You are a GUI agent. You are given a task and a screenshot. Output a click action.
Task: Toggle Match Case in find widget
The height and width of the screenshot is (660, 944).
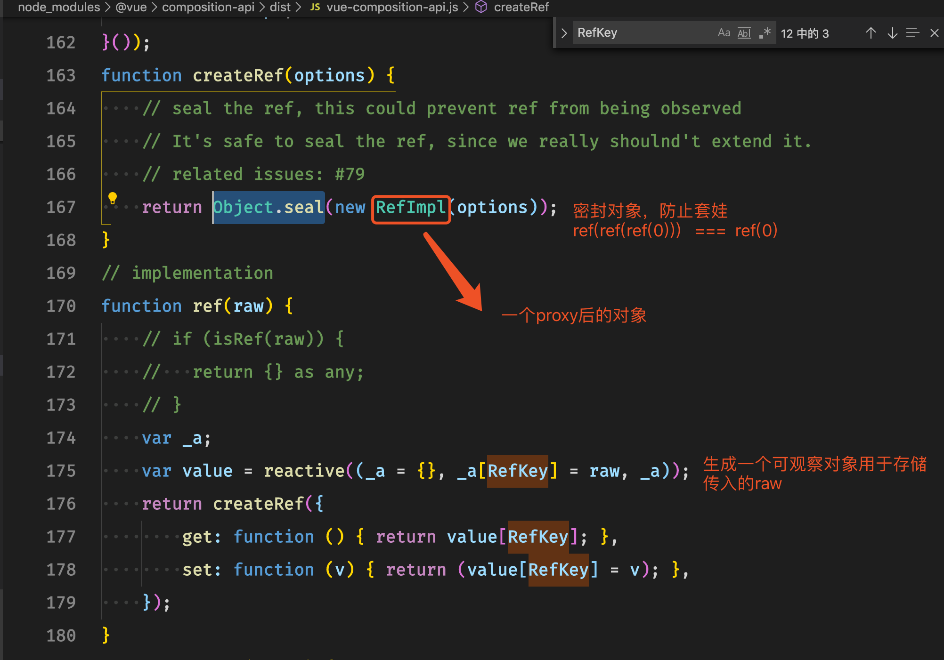(724, 33)
